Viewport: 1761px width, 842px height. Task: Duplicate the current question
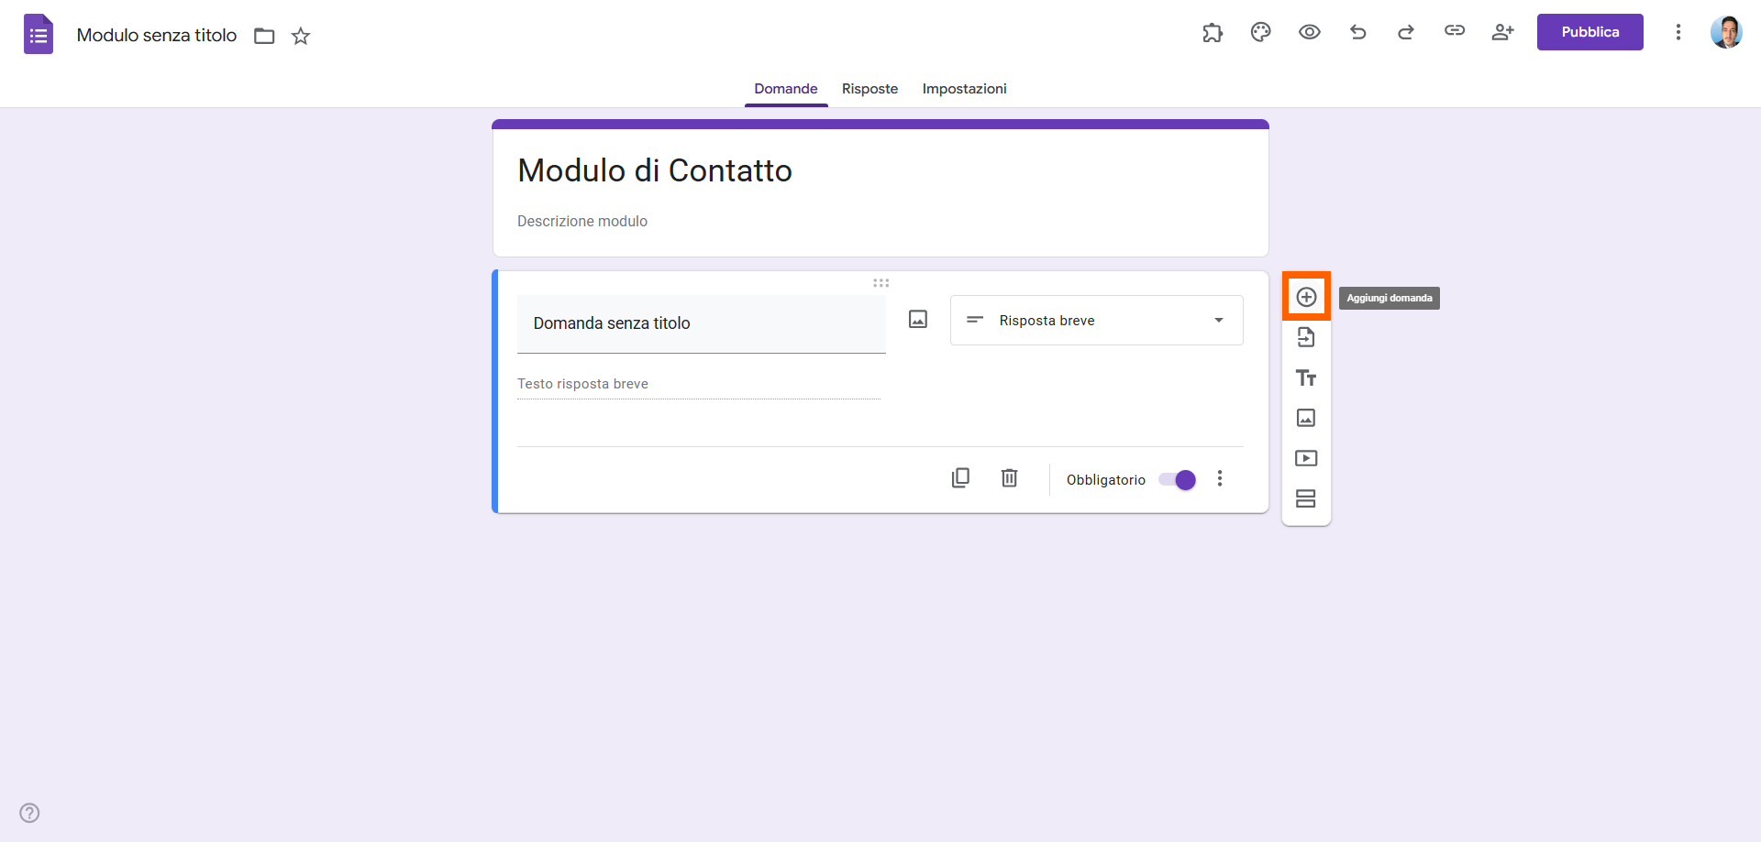pyautogui.click(x=960, y=478)
